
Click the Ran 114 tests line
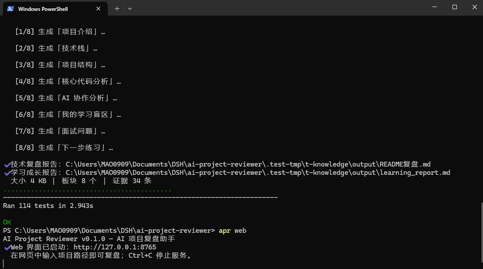tap(48, 205)
